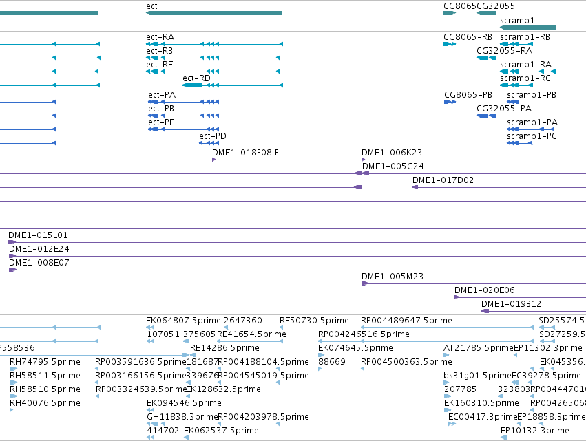Select the EK160310.5prime EST label
This screenshot has width=586, height=441.
(x=481, y=404)
